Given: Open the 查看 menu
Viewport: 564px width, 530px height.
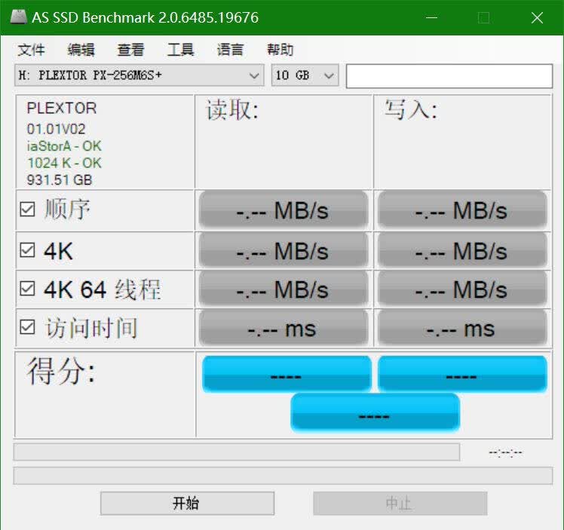Looking at the screenshot, I should pos(130,50).
